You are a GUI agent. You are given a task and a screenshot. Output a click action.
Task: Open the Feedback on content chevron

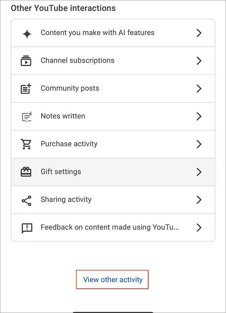click(x=199, y=227)
